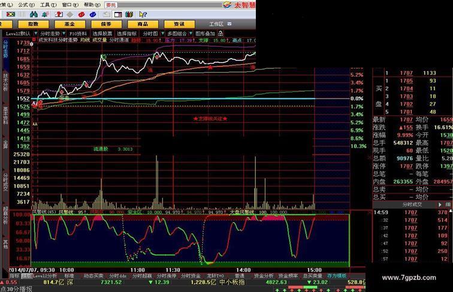Click the blue oval toolbar icon
Screen dimensions: 453x292
point(93,14)
